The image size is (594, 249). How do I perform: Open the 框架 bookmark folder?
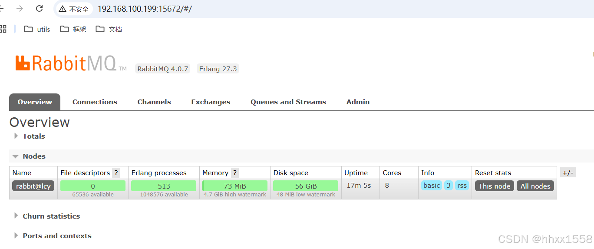[x=73, y=29]
